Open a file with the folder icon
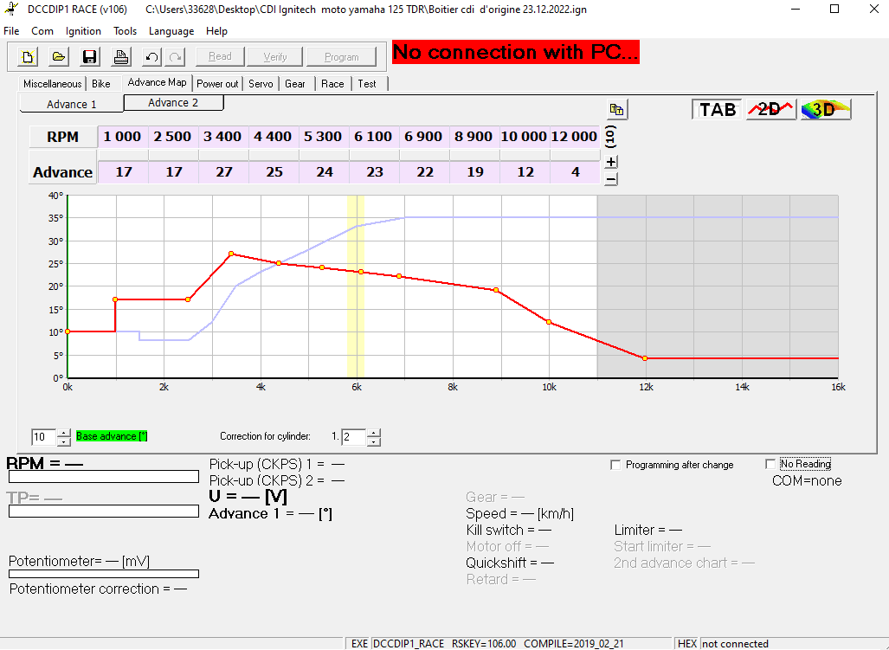Viewport: 889px width, 650px height. 58,56
